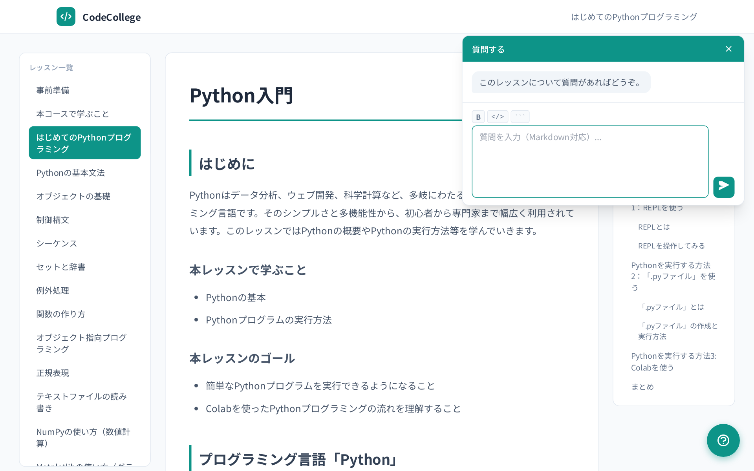Click the bullet 簡単なPythonプログラムを実行できるようになること

pos(320,386)
